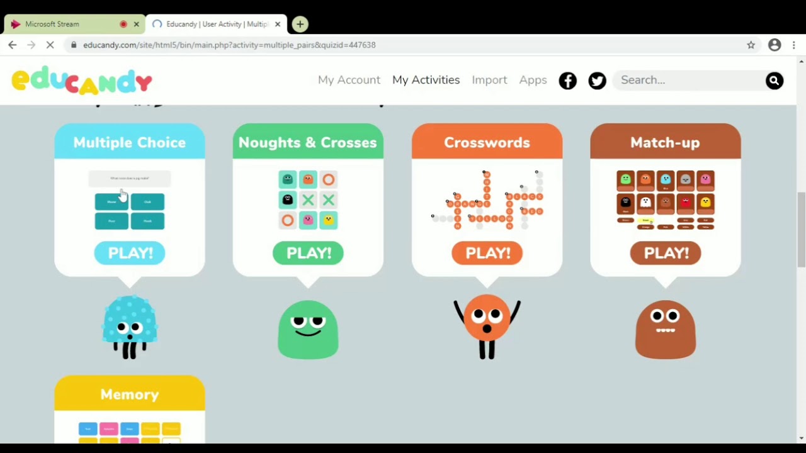806x453 pixels.
Task: Click the Educandy logo
Action: 82,81
